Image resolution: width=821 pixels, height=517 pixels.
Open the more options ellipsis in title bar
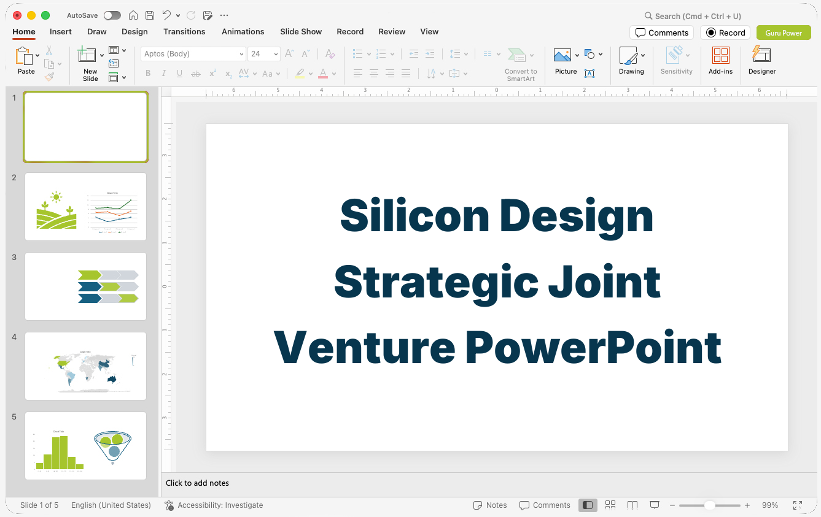point(224,15)
